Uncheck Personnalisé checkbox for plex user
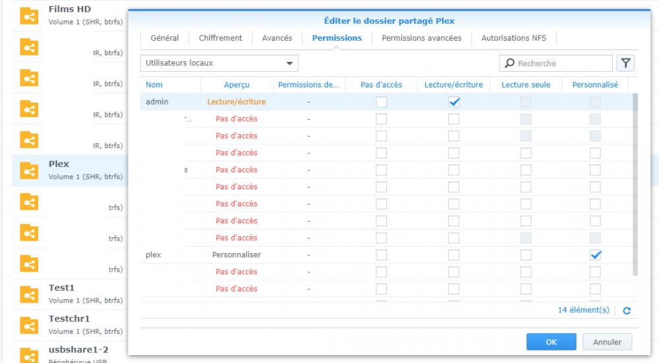The image size is (659, 363). click(x=595, y=255)
